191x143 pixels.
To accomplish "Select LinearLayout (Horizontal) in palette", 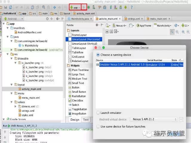I will pos(84,39).
